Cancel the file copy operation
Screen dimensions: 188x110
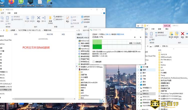140,37
